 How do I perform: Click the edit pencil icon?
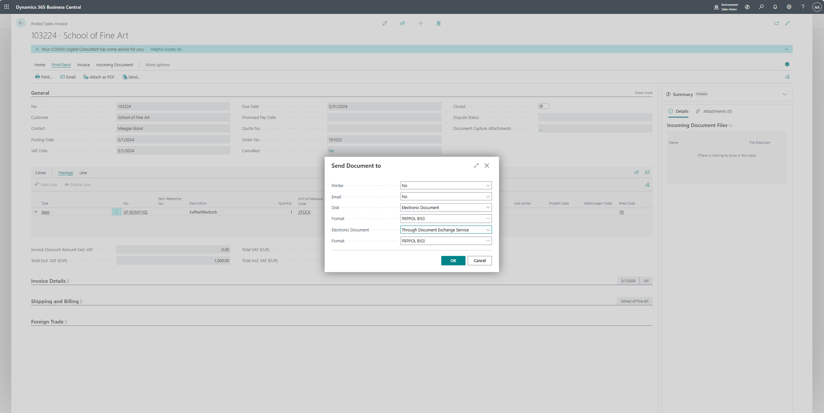tap(384, 23)
